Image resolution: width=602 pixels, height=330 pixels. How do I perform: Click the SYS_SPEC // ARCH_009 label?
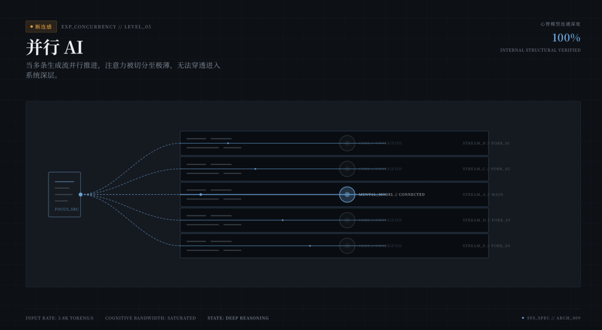(x=554, y=318)
